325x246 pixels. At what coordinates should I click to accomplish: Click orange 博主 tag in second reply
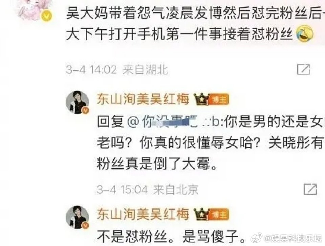(219, 214)
